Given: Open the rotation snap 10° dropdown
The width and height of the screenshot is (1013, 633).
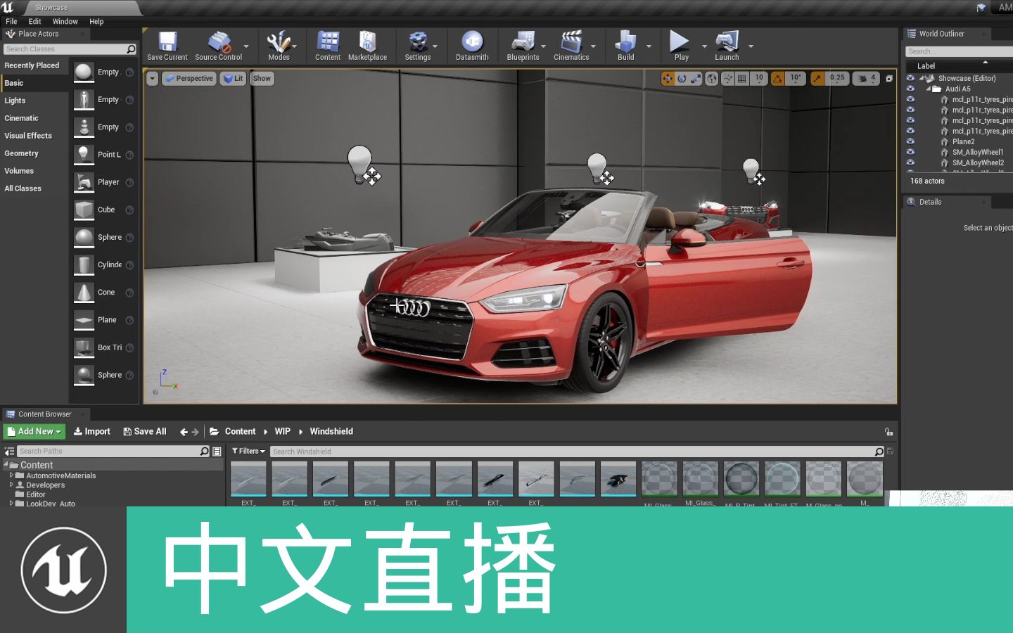Looking at the screenshot, I should (796, 79).
